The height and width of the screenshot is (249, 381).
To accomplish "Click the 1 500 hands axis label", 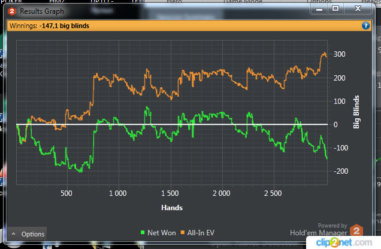I will click(170, 193).
